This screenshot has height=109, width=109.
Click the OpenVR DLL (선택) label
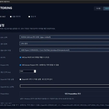point(7,87)
